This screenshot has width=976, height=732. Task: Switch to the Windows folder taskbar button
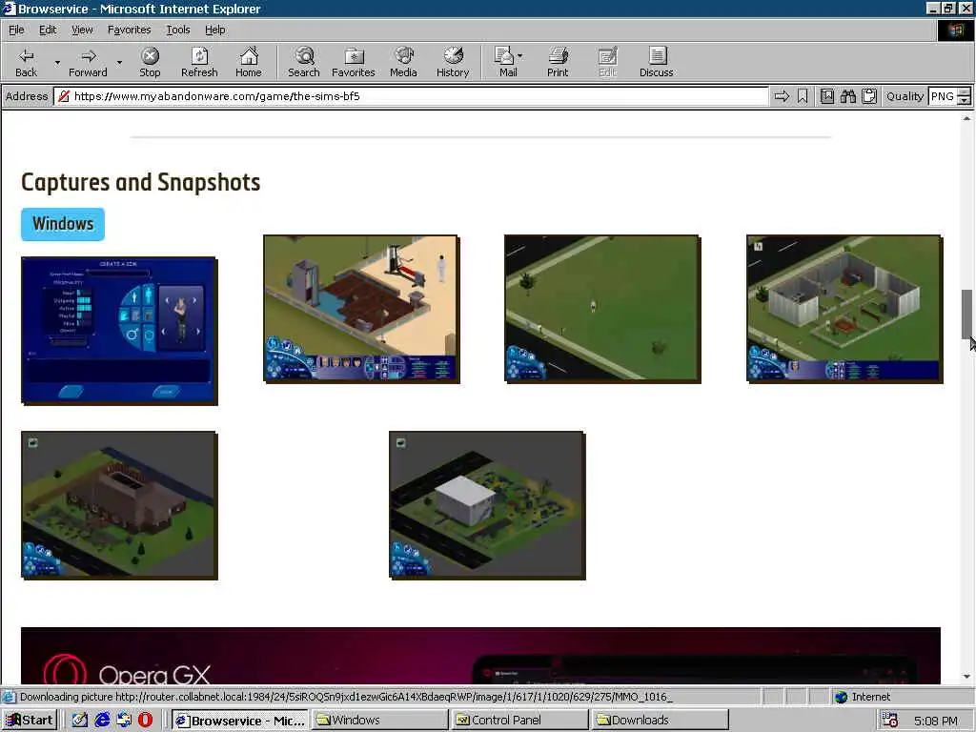pyautogui.click(x=379, y=721)
